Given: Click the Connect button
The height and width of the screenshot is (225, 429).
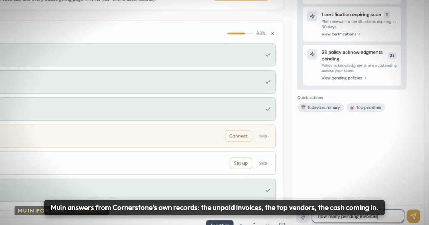Looking at the screenshot, I should tap(238, 136).
